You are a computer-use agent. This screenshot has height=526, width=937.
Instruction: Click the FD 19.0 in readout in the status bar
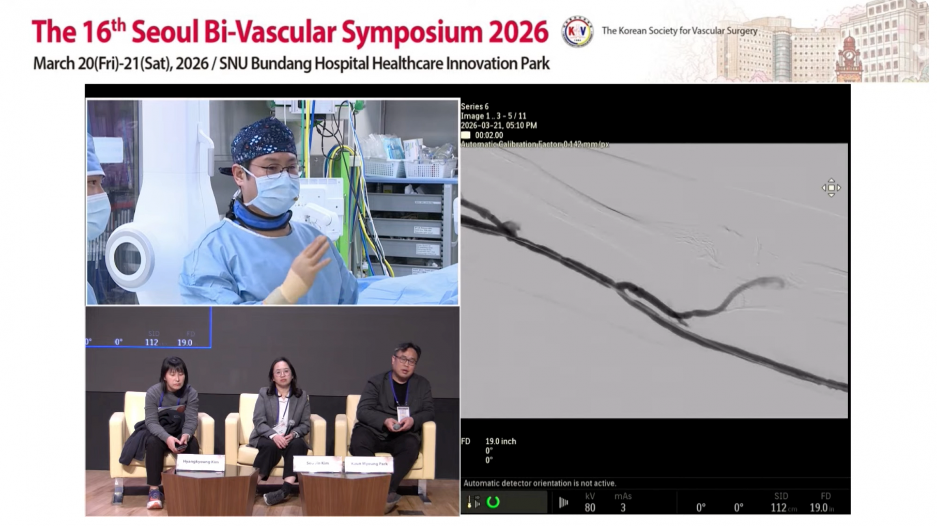pyautogui.click(x=822, y=502)
